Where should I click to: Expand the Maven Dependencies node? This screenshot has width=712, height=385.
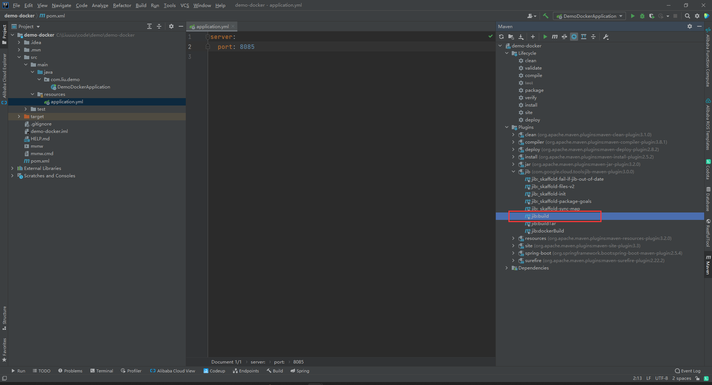pyautogui.click(x=507, y=268)
